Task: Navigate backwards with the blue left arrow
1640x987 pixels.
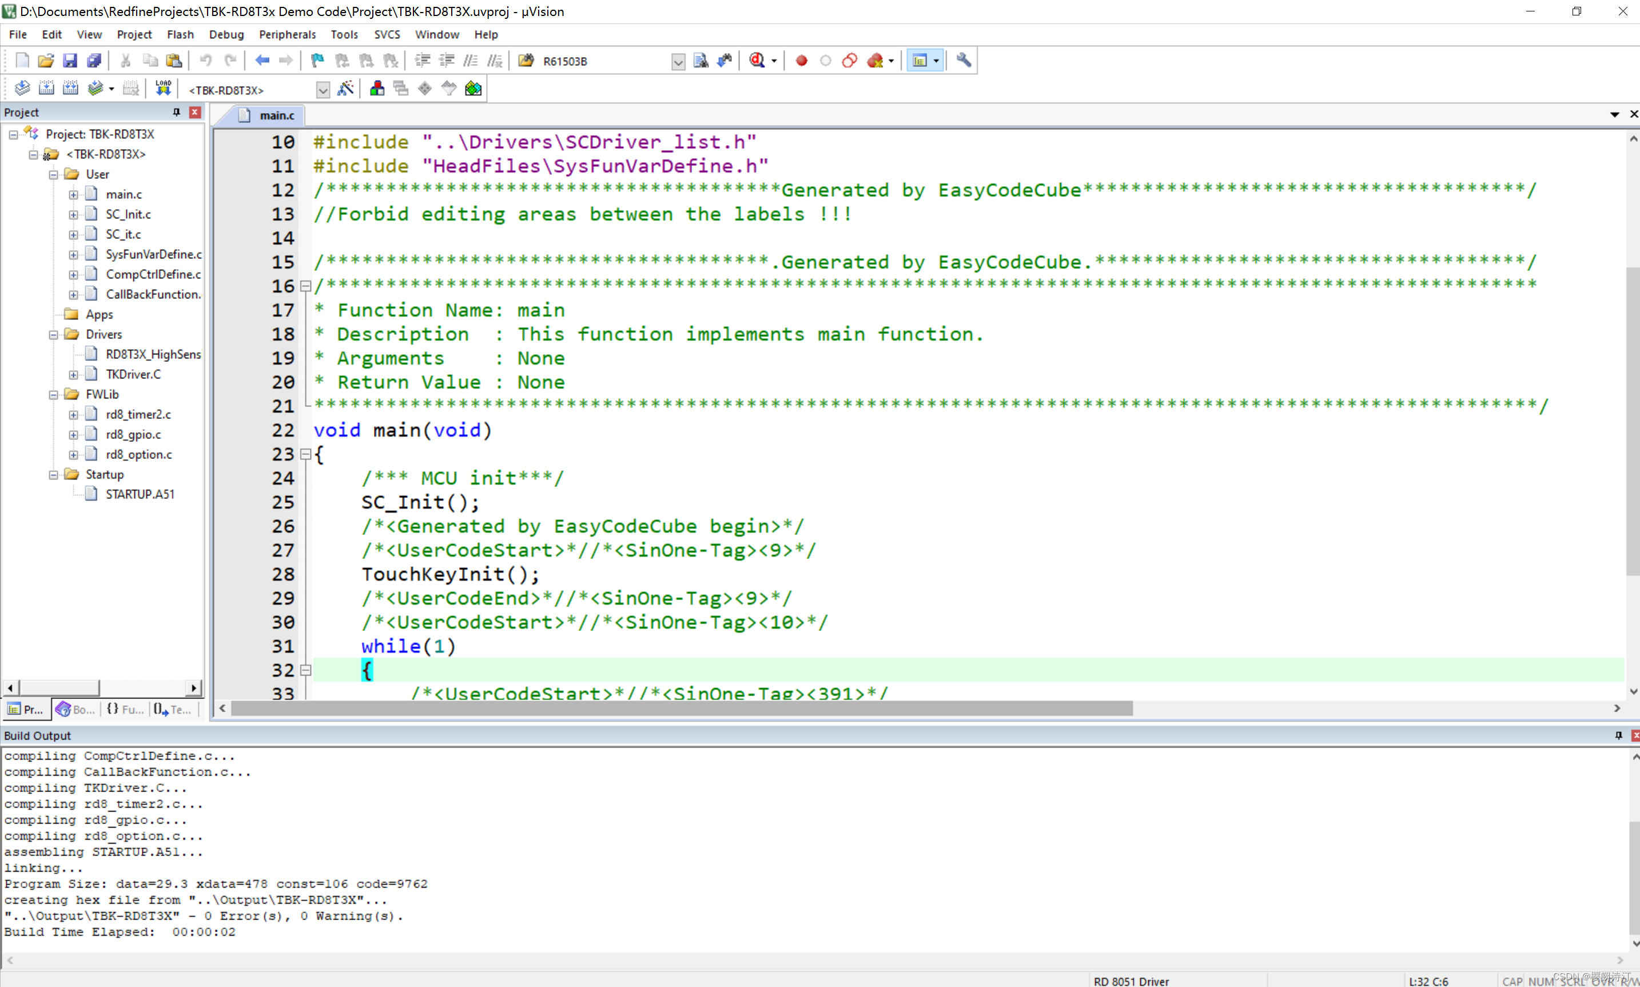Action: coord(262,61)
